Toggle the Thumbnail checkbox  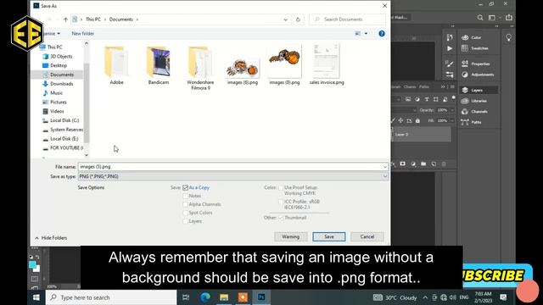(x=281, y=218)
